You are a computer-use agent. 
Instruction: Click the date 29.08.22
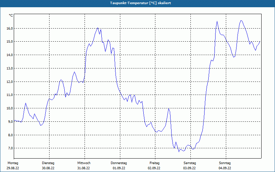[13, 168]
